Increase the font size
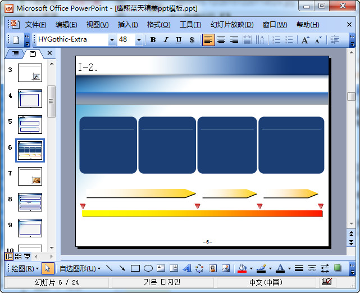360x293 pixels. point(305,40)
